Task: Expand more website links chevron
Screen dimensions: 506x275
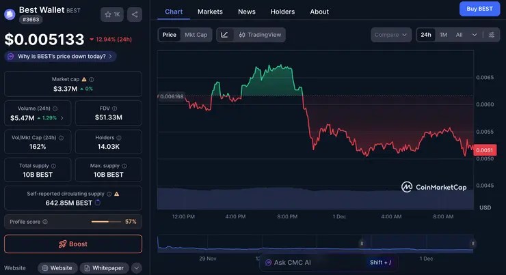Action: (136, 268)
